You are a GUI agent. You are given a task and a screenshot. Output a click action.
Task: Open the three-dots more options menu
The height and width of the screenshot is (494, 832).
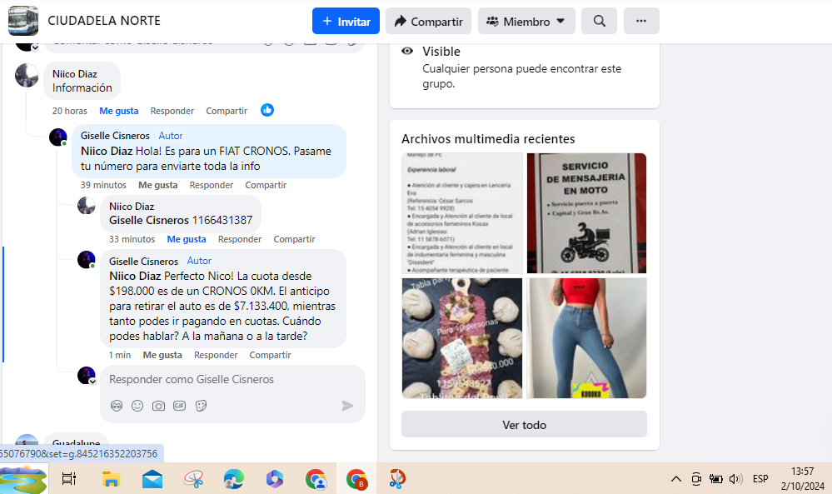pyautogui.click(x=641, y=21)
